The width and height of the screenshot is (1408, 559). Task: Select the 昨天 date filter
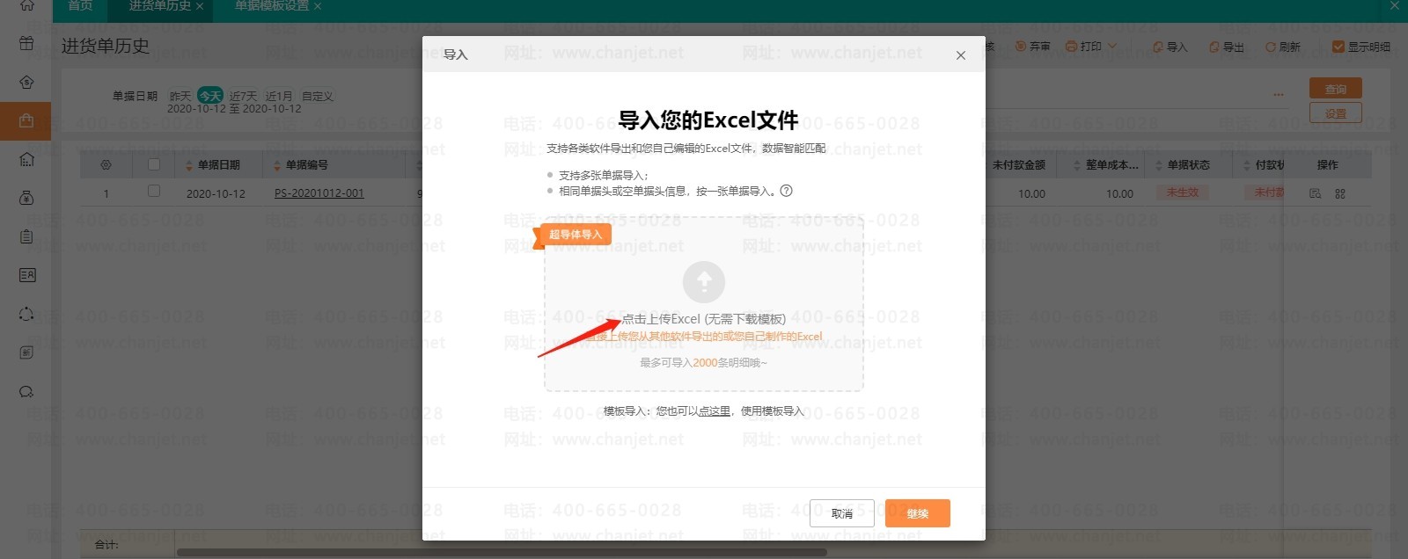point(180,96)
